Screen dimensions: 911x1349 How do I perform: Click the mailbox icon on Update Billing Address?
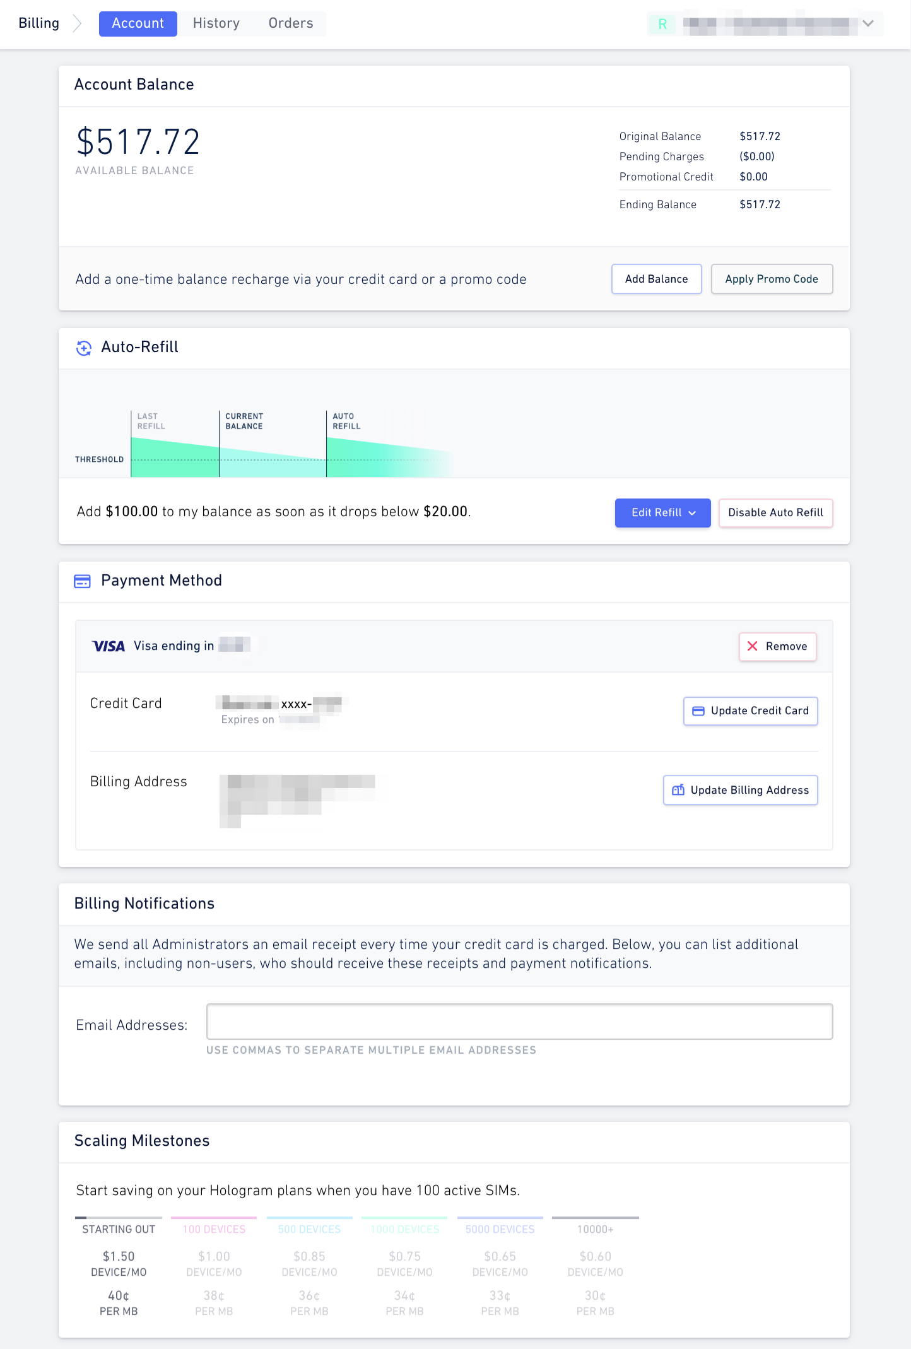pos(678,790)
